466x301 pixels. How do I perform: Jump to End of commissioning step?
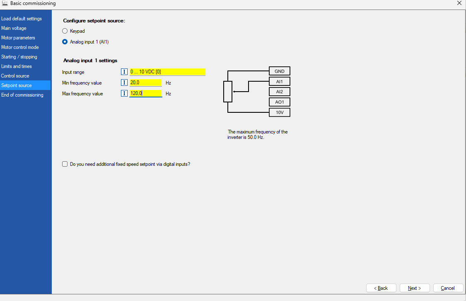pos(25,95)
